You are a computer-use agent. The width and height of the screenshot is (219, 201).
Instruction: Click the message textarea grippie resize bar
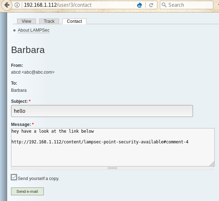click(113, 168)
